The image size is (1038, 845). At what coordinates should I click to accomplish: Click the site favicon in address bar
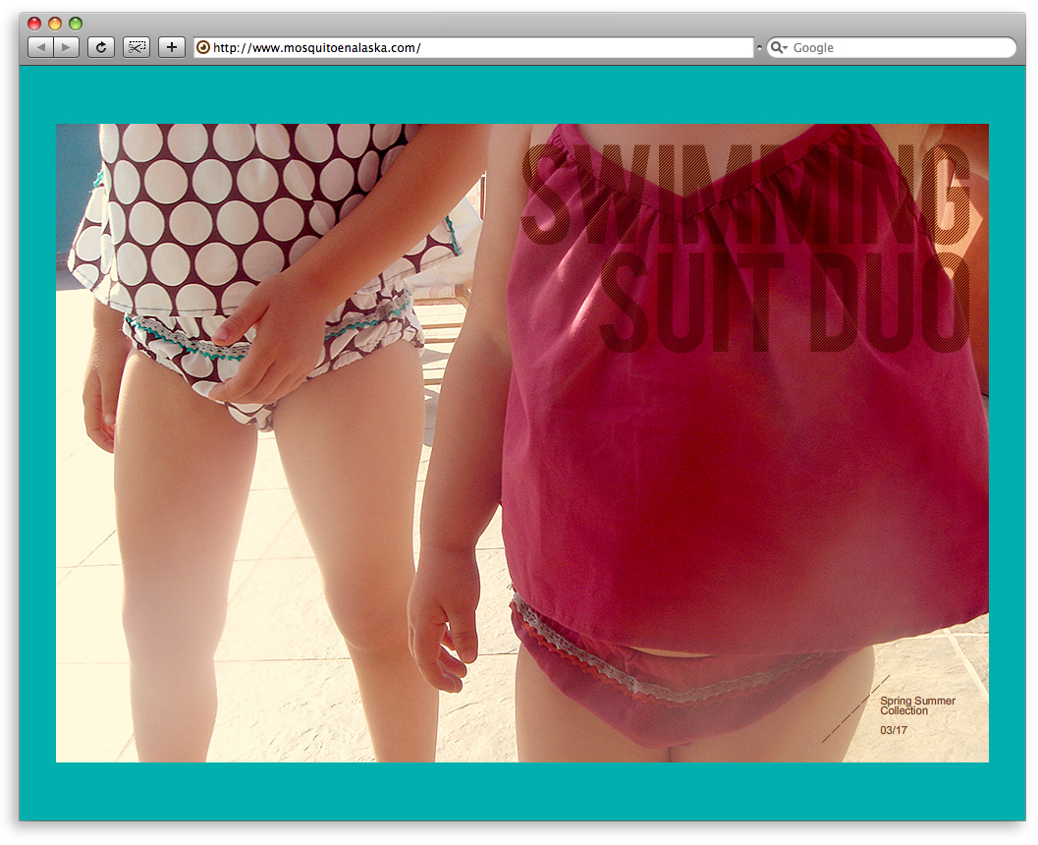coord(203,47)
